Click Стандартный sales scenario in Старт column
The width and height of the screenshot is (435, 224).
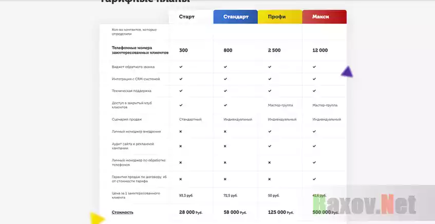[x=190, y=119]
